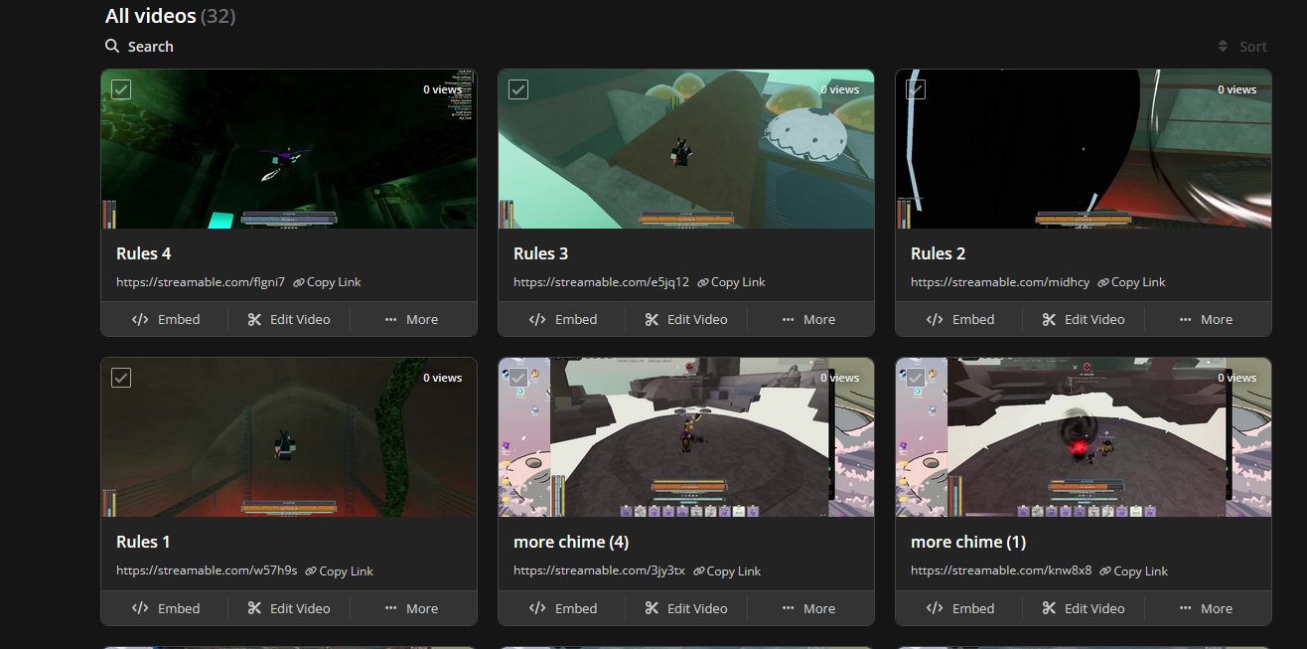Check the Rules 1 video checkbox

click(121, 378)
